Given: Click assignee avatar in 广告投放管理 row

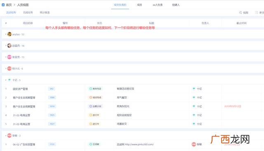Looking at the screenshot, I should point(194,144).
